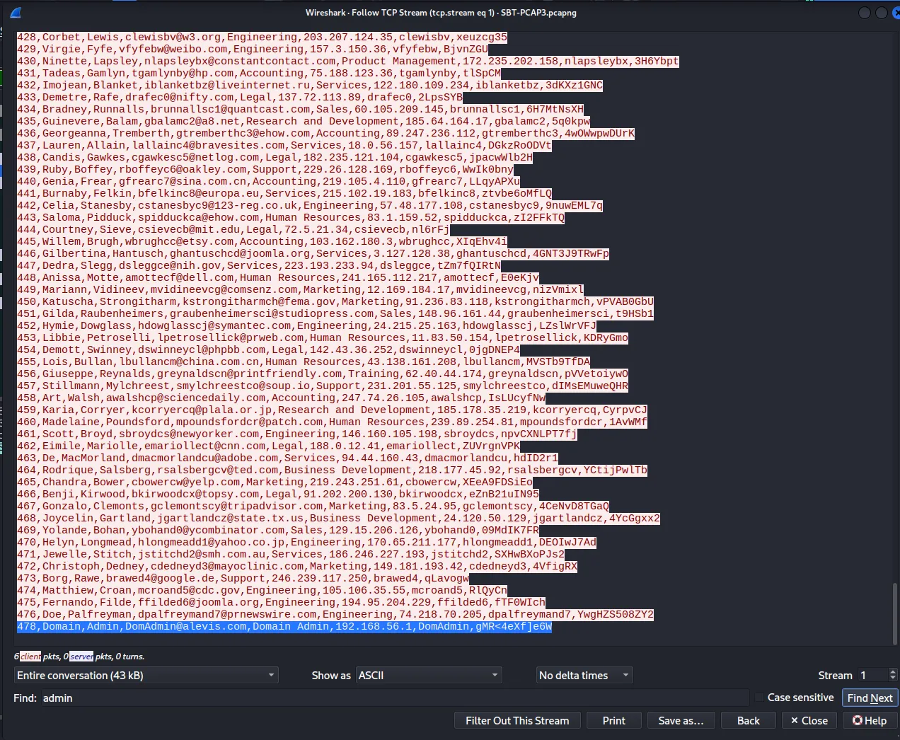Click line 428 Corbet Lewis
The width and height of the screenshot is (900, 740).
[262, 37]
